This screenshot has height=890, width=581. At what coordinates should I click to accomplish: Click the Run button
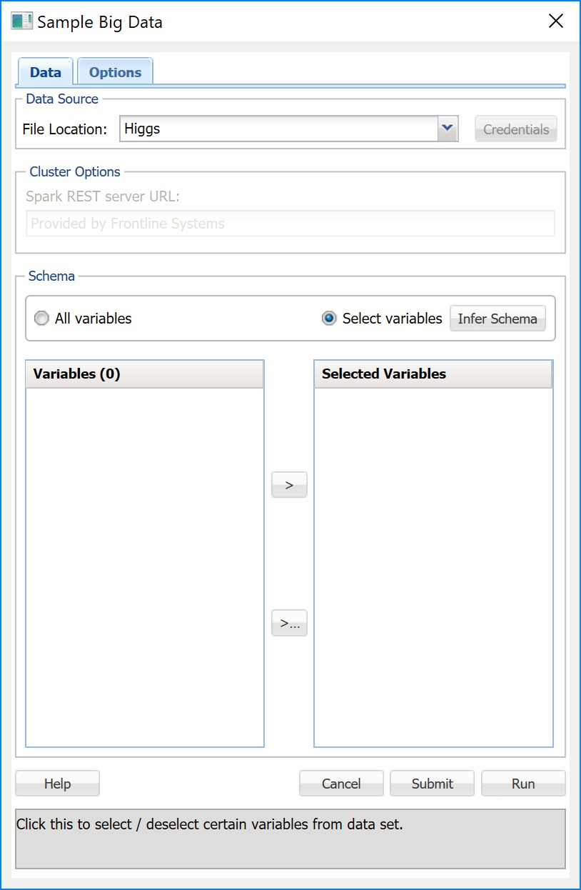pos(523,784)
